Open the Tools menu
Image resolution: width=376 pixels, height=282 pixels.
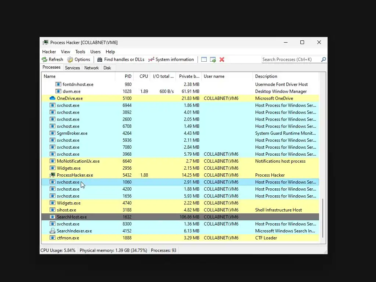pos(80,52)
